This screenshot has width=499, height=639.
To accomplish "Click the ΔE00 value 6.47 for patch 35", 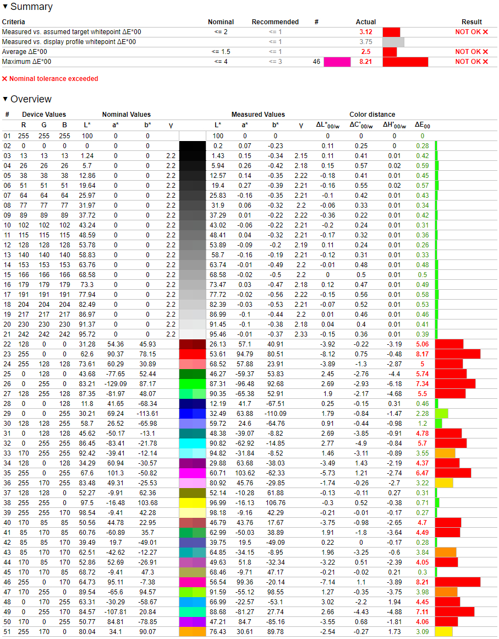I will coord(422,473).
